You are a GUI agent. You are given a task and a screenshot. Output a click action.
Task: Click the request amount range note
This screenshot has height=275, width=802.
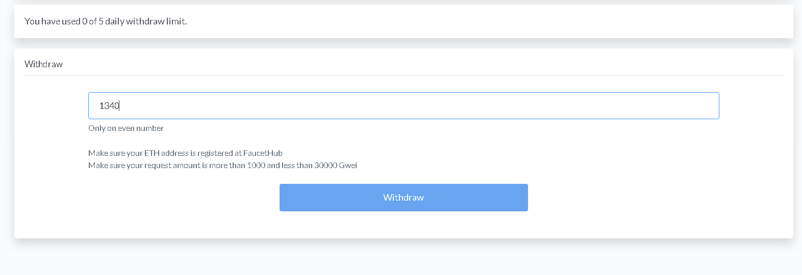(x=222, y=166)
